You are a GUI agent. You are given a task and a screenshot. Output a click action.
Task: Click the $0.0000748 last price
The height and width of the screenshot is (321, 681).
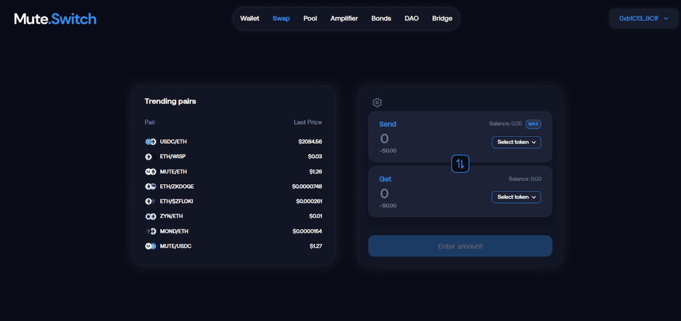pos(307,187)
